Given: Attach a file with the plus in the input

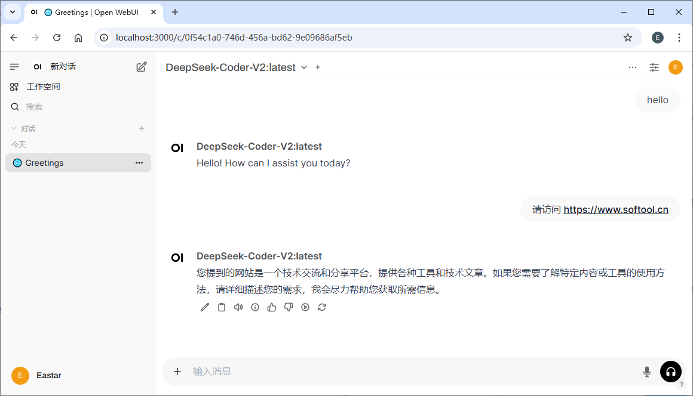Looking at the screenshot, I should click(x=177, y=372).
